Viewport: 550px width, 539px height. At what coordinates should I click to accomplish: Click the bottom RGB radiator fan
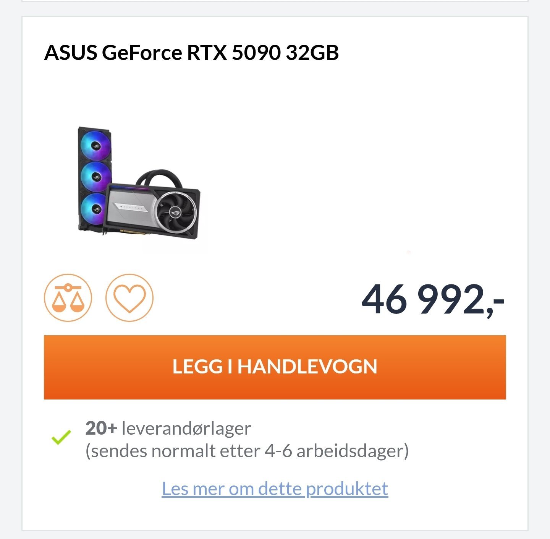pyautogui.click(x=94, y=209)
